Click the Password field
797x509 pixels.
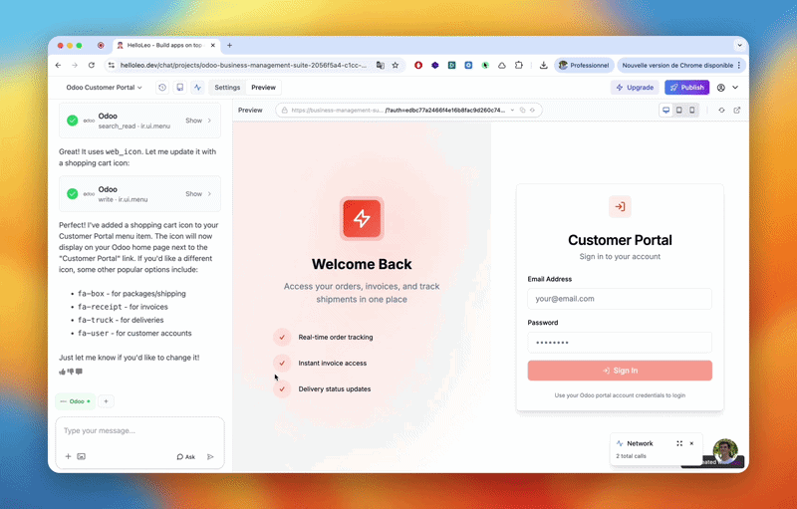(x=620, y=343)
